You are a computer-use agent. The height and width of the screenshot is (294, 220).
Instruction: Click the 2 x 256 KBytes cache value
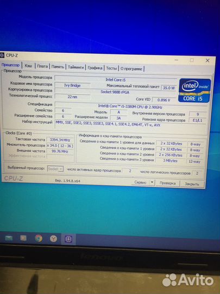click(x=171, y=155)
